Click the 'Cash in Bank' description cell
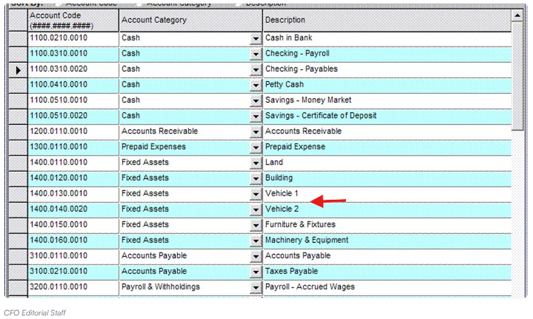533x319 pixels. (x=387, y=39)
